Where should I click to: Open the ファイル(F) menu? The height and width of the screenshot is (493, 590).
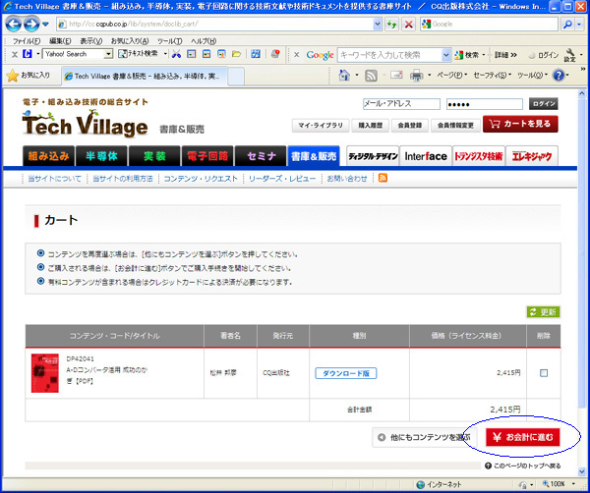[26, 40]
